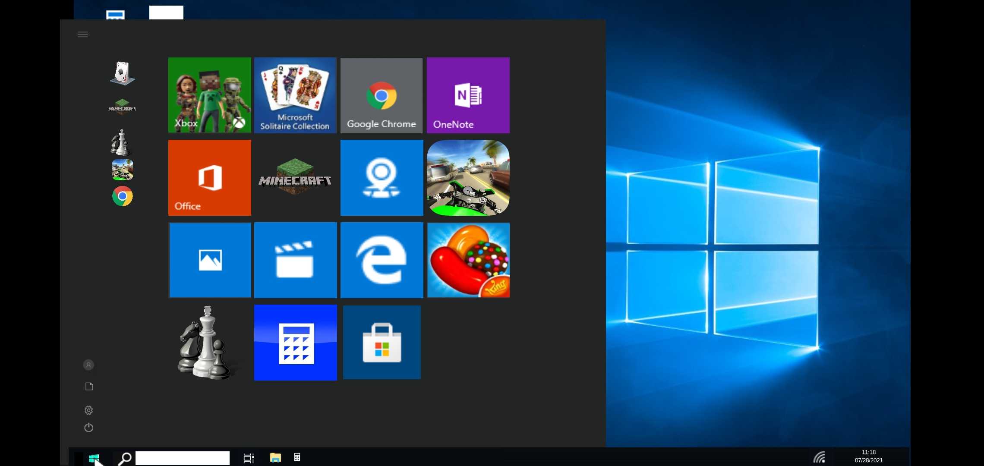The image size is (984, 466).
Task: Open Settings gear in Start sidebar
Action: pos(88,410)
